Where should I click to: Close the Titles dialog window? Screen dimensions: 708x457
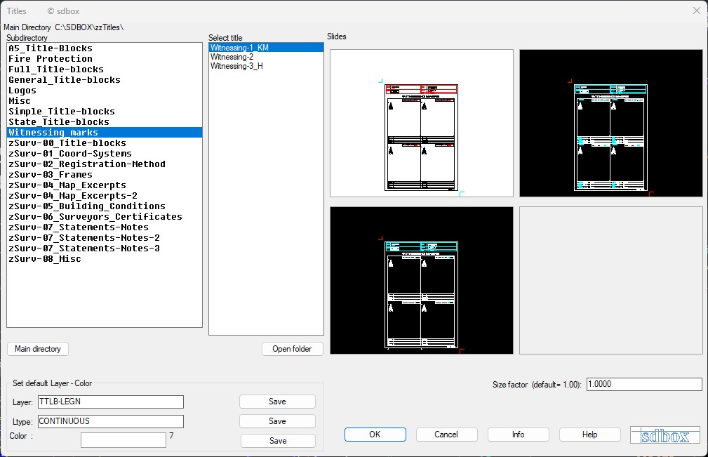coord(696,11)
